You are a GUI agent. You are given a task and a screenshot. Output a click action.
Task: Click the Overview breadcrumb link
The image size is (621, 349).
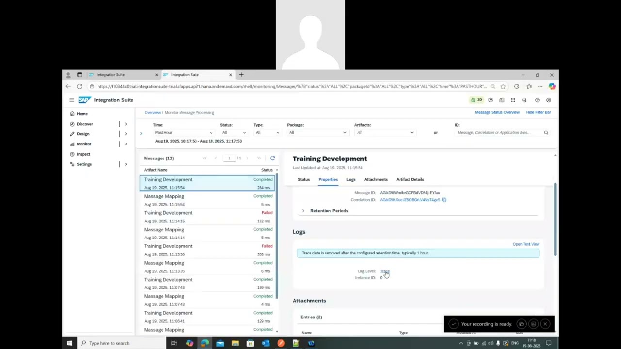(x=152, y=113)
